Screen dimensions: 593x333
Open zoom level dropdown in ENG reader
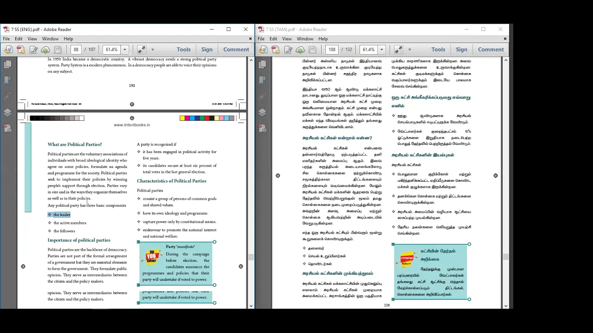pos(124,49)
